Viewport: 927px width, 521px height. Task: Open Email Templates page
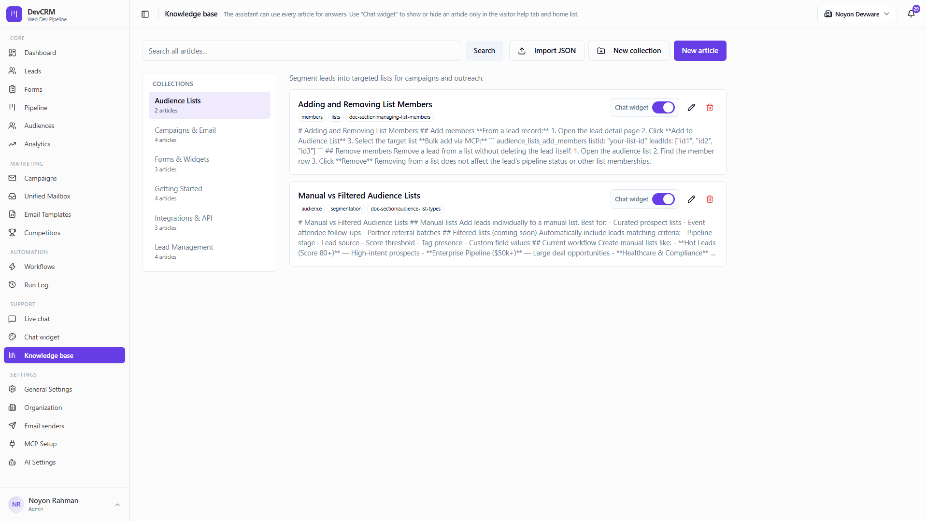(64, 214)
